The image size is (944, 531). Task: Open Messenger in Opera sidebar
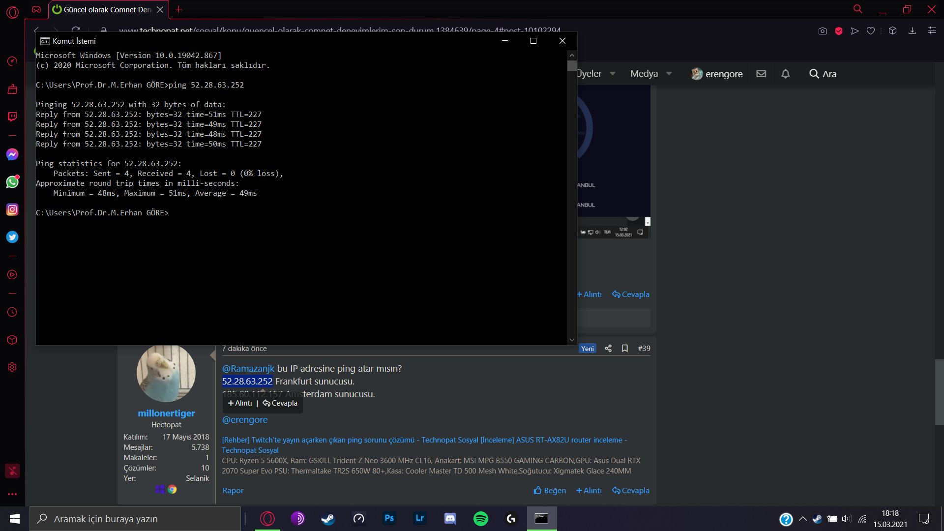pos(12,154)
